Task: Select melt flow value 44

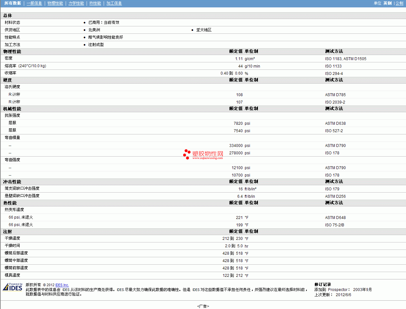Action: (241, 66)
